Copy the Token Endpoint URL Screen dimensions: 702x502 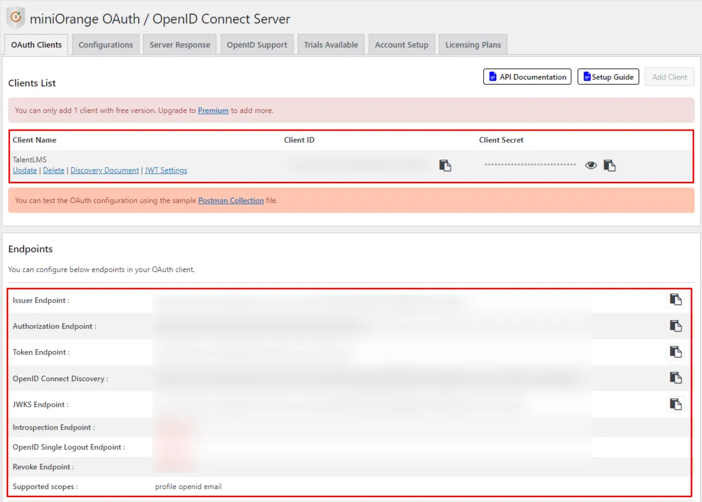click(x=675, y=352)
